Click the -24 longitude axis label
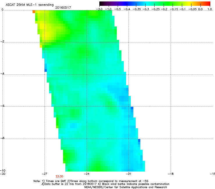The height and width of the screenshot is (189, 215). (x=87, y=174)
